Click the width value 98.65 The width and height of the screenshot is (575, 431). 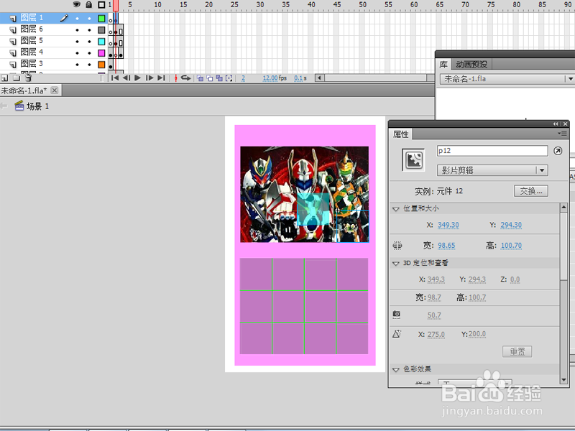(x=446, y=246)
